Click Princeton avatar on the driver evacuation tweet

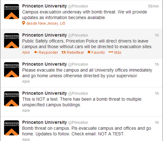(11, 41)
